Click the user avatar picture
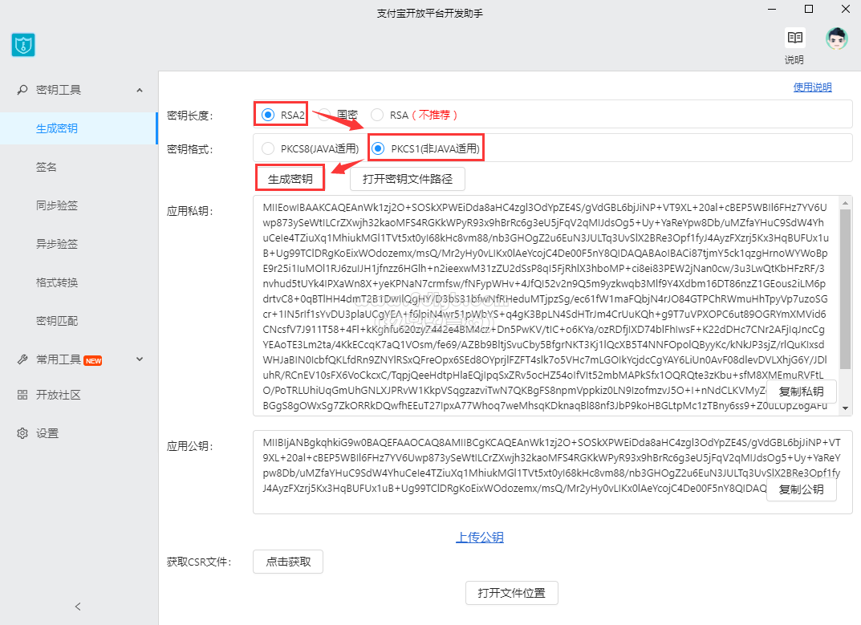 pyautogui.click(x=836, y=39)
